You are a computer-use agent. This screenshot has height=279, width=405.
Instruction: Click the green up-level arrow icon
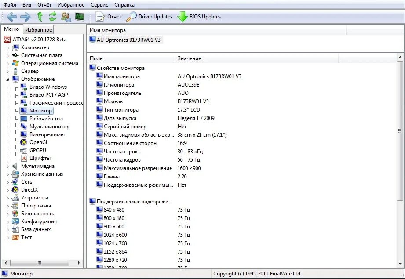click(40, 17)
